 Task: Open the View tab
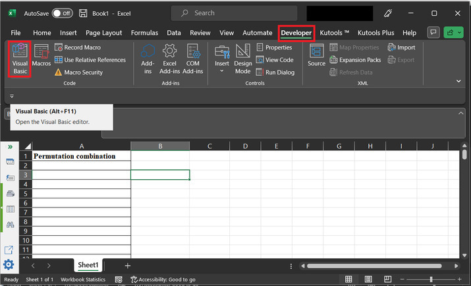[x=227, y=33]
